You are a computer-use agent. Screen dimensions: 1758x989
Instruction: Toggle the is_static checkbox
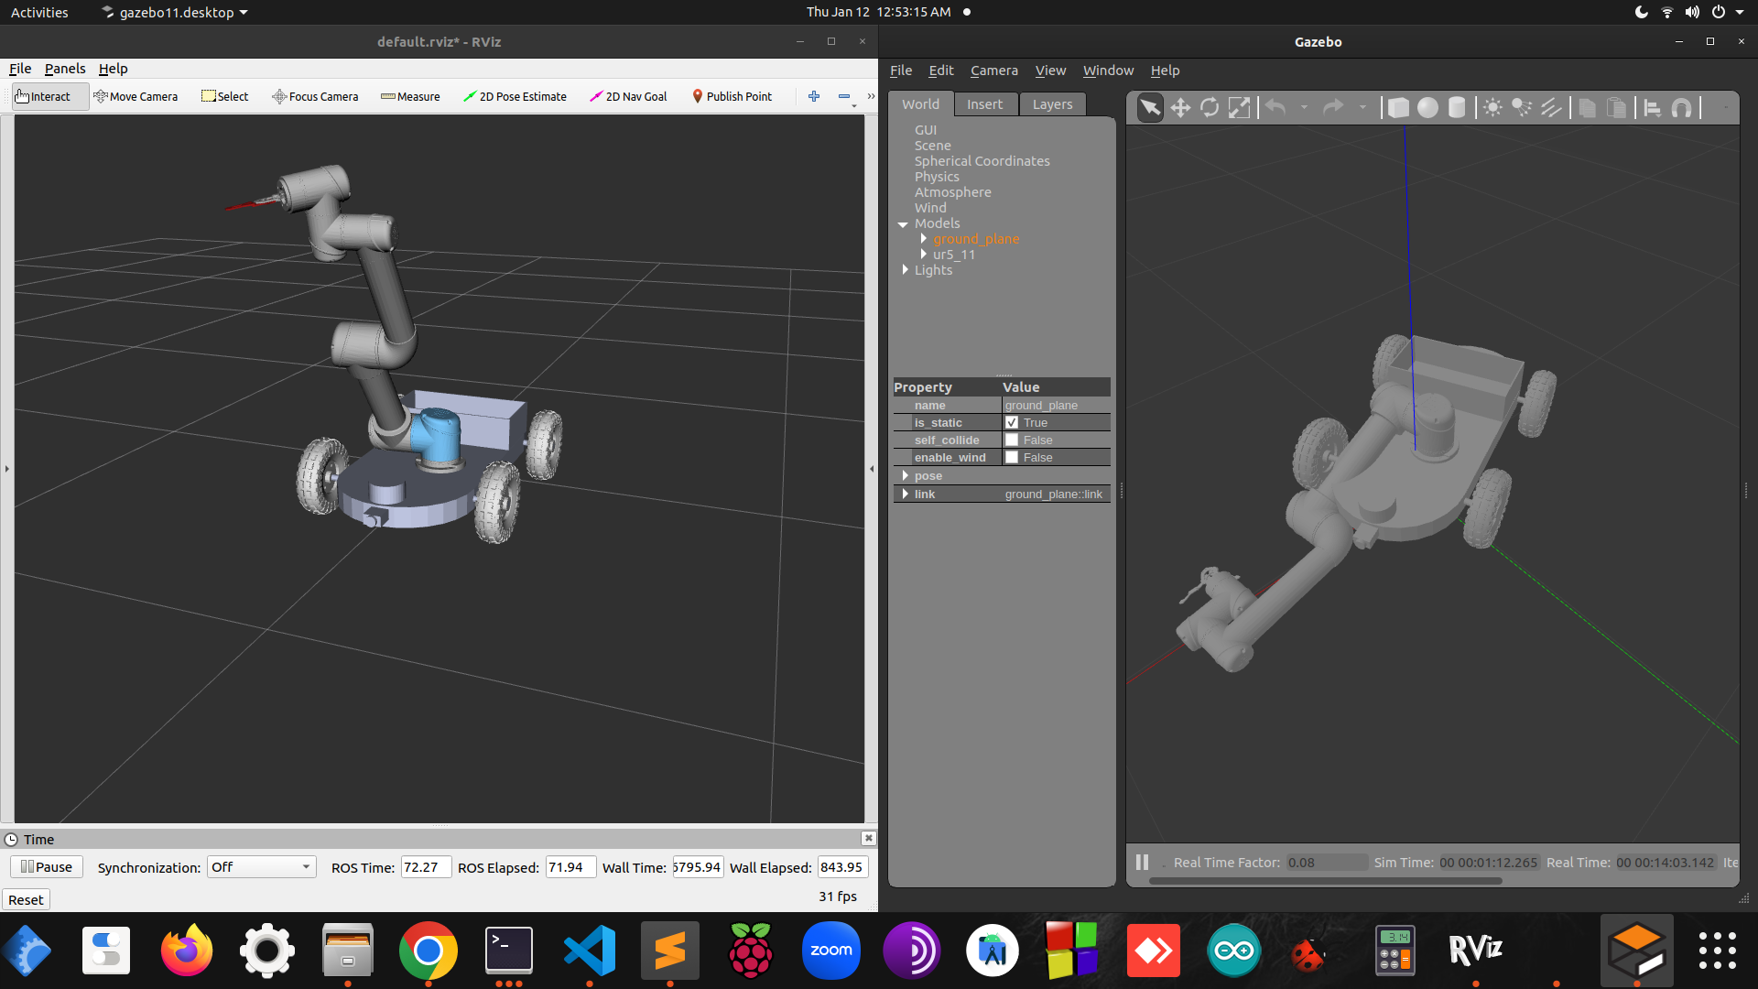(x=1012, y=423)
